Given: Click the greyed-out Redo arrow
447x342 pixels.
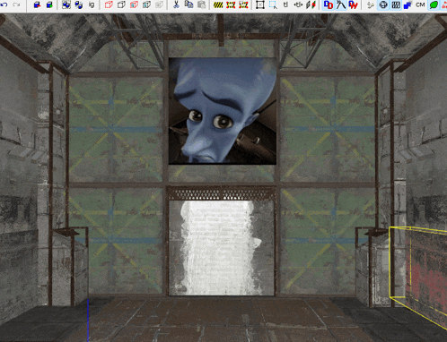Looking at the screenshot, I should (x=17, y=4).
